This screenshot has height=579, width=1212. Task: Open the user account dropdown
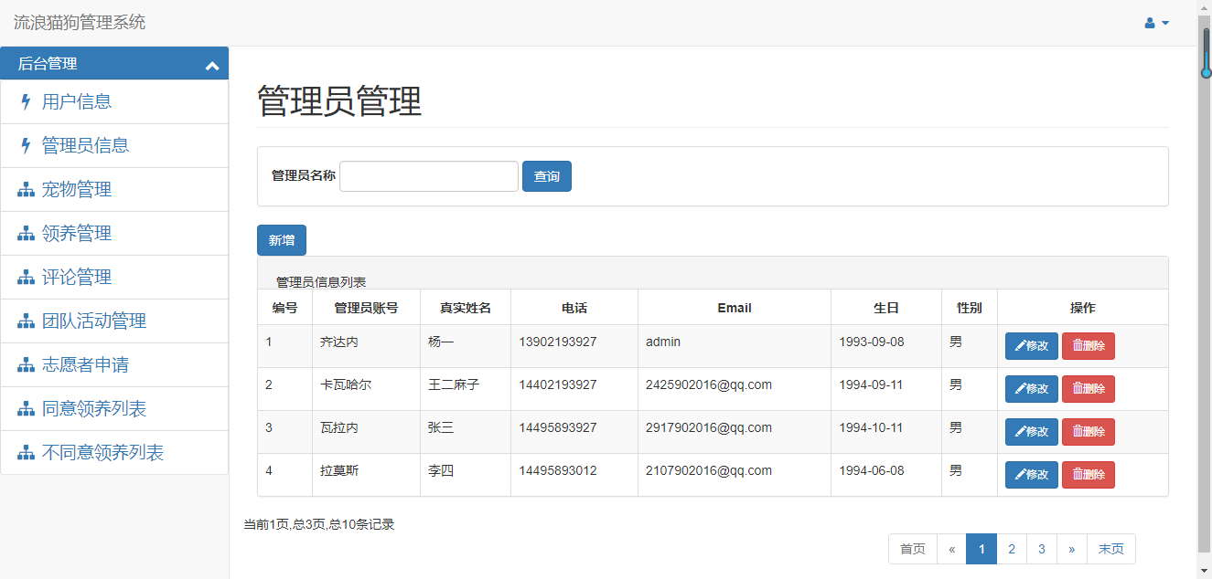click(1156, 23)
